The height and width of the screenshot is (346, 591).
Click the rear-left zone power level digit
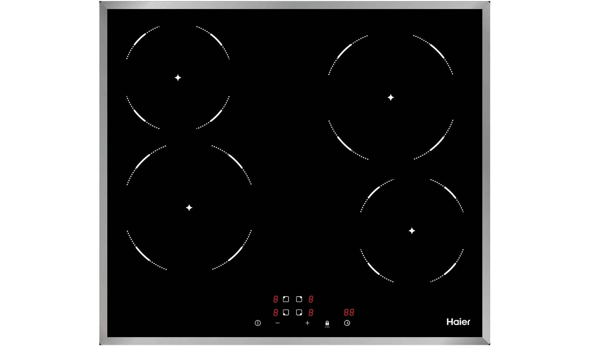[x=275, y=299]
